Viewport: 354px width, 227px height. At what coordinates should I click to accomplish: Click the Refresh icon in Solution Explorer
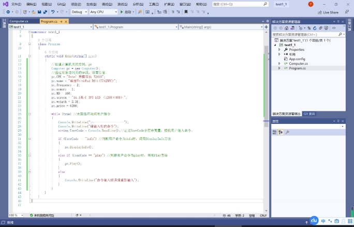tap(315, 28)
